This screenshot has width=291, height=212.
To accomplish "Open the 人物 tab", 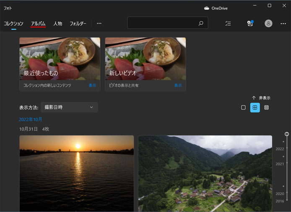I will click(58, 23).
